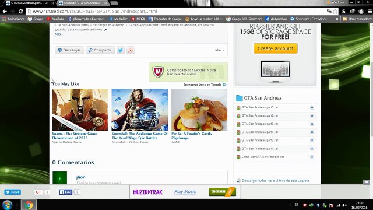The height and width of the screenshot is (210, 373).
Task: Share on Twitter using the bird icon
Action: click(121, 50)
